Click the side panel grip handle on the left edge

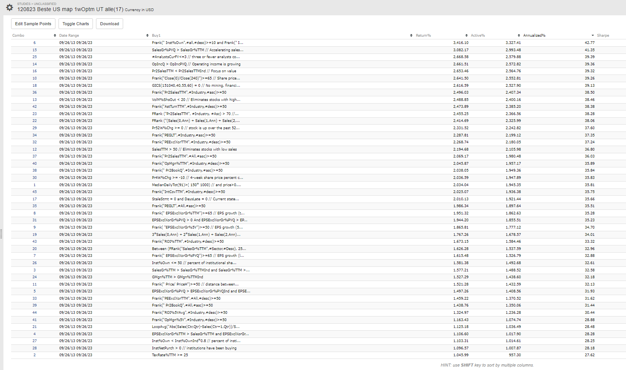click(2, 234)
